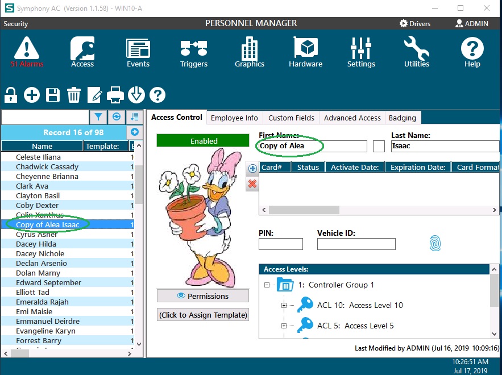Select Emmanuel Deirdre in personnel list
Viewport: 502px width, 375px height.
(x=68, y=321)
